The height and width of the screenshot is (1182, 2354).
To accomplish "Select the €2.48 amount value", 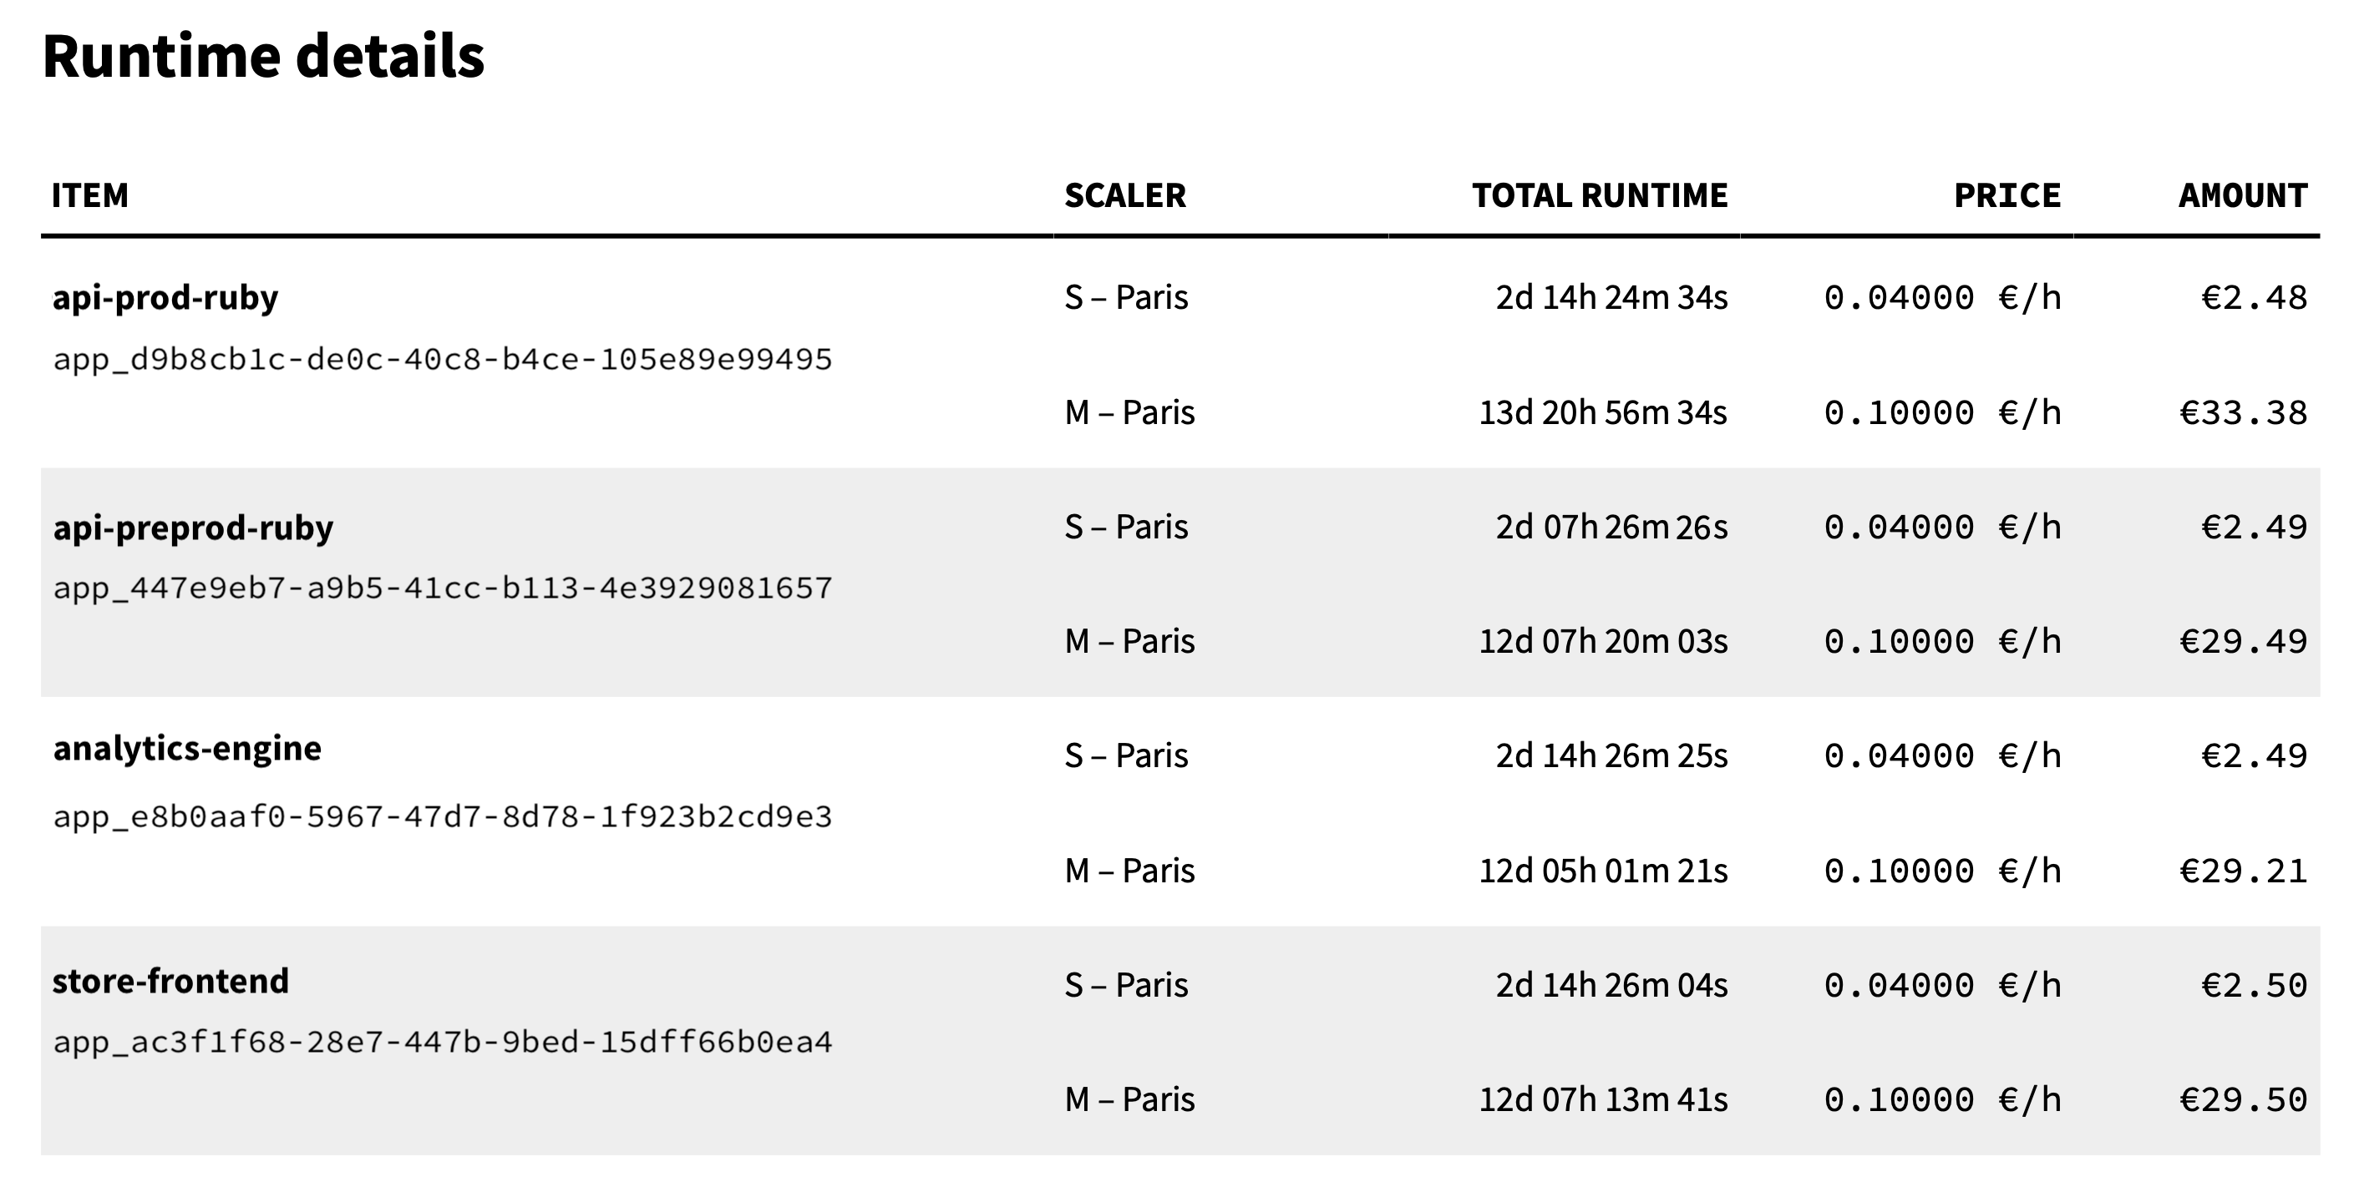I will point(2255,298).
